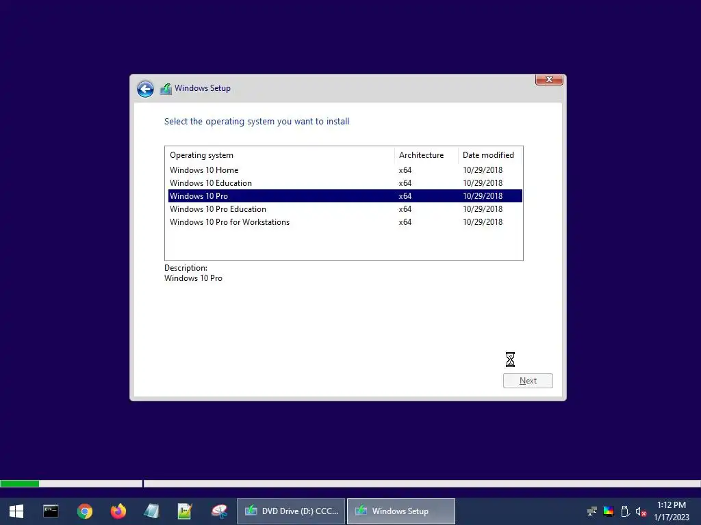Launch Google Chrome from the taskbar

point(84,511)
